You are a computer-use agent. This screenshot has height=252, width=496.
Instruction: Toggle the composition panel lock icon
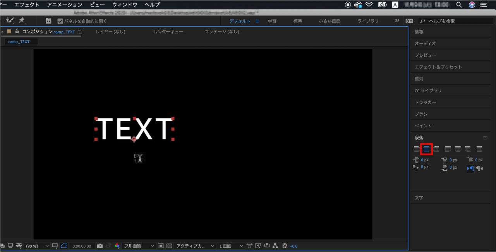(17, 31)
